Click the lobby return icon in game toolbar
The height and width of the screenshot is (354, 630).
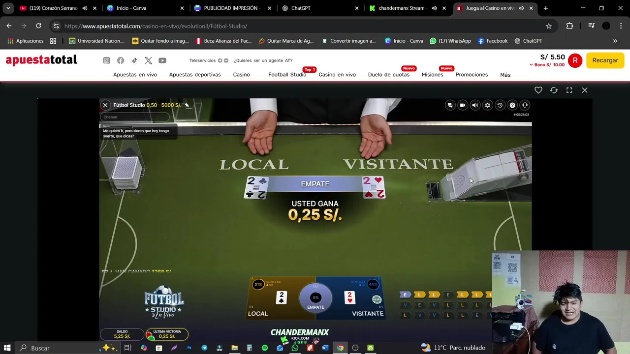(525, 105)
